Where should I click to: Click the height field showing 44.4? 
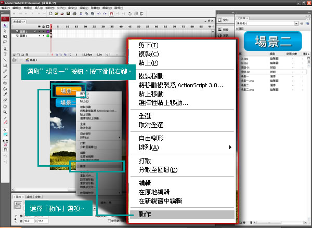click(43, 221)
